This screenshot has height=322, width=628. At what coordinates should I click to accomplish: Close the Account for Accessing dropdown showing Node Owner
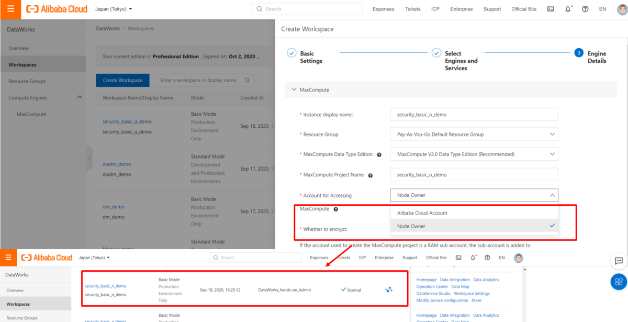[474, 195]
